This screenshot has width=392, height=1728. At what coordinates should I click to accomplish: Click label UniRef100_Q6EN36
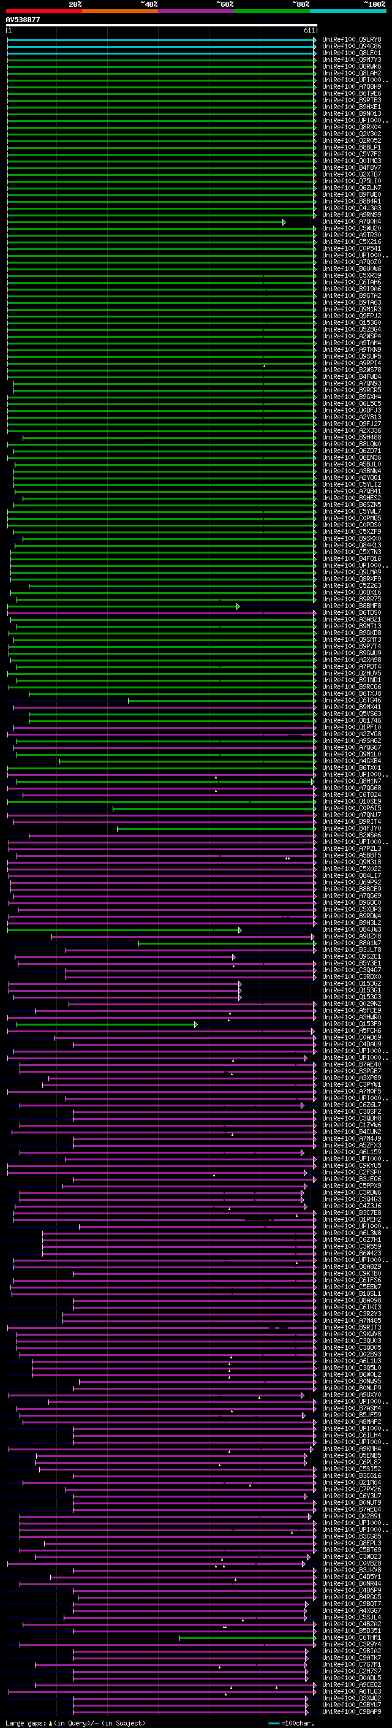(x=351, y=457)
